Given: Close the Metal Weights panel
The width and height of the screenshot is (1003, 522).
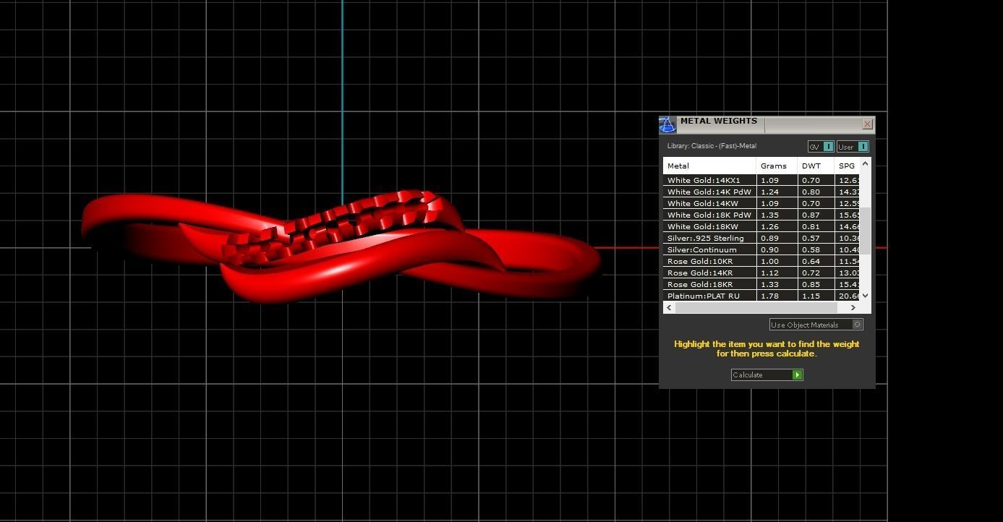Looking at the screenshot, I should coord(867,124).
